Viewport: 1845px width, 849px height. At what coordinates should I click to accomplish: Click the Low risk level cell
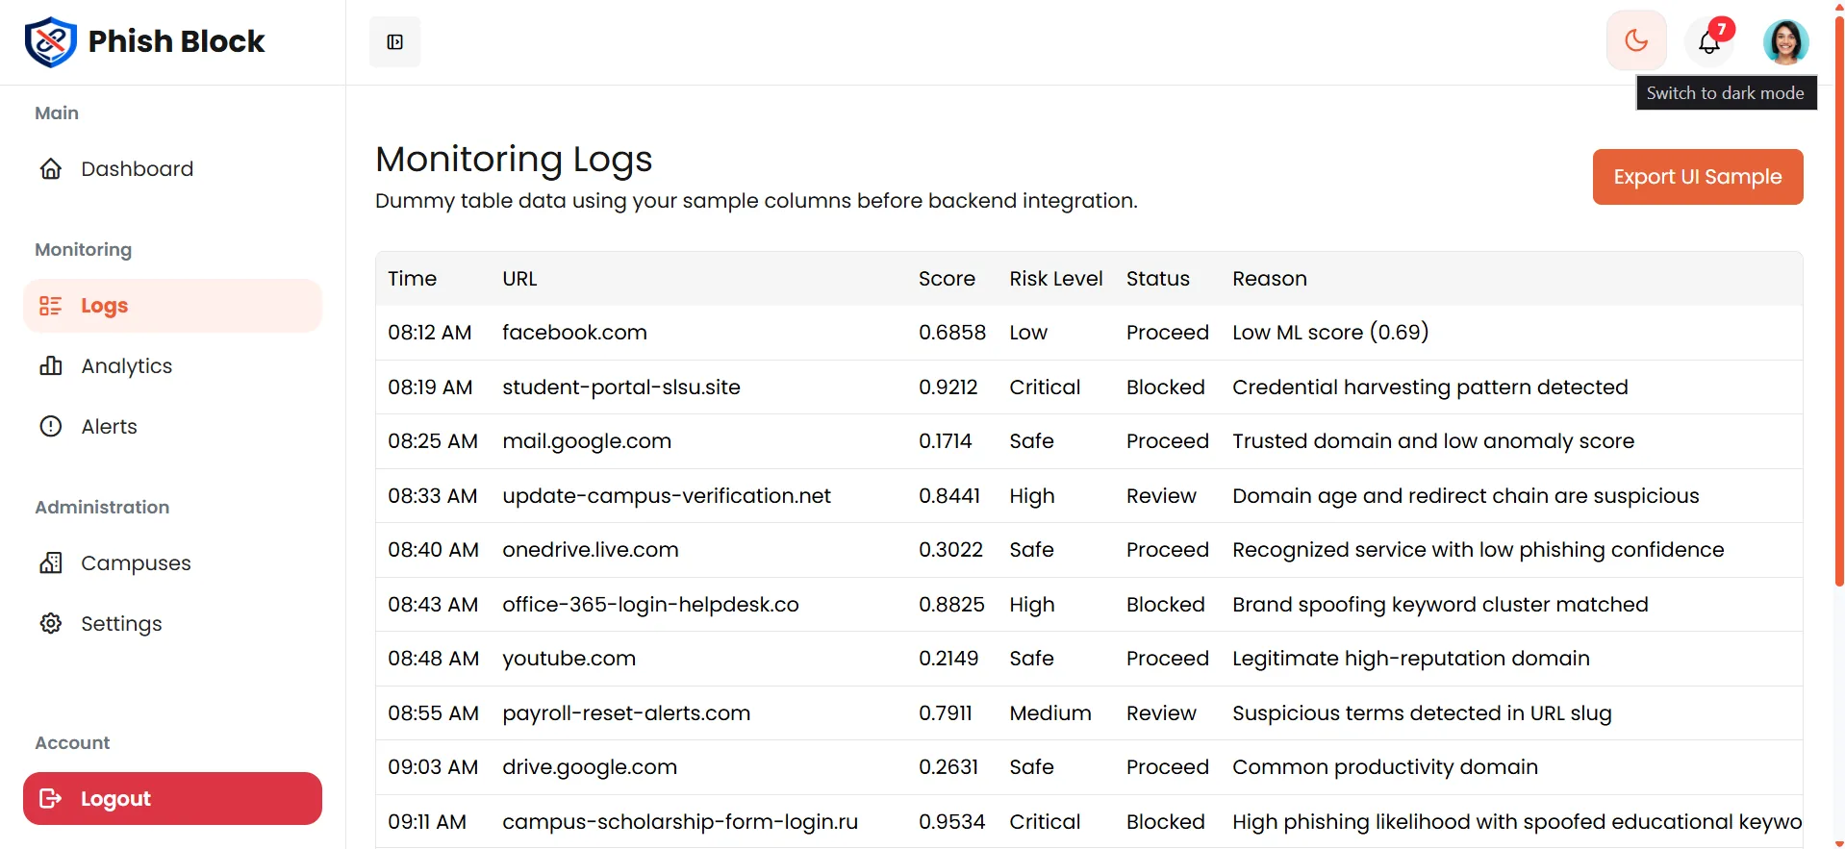(x=1028, y=333)
